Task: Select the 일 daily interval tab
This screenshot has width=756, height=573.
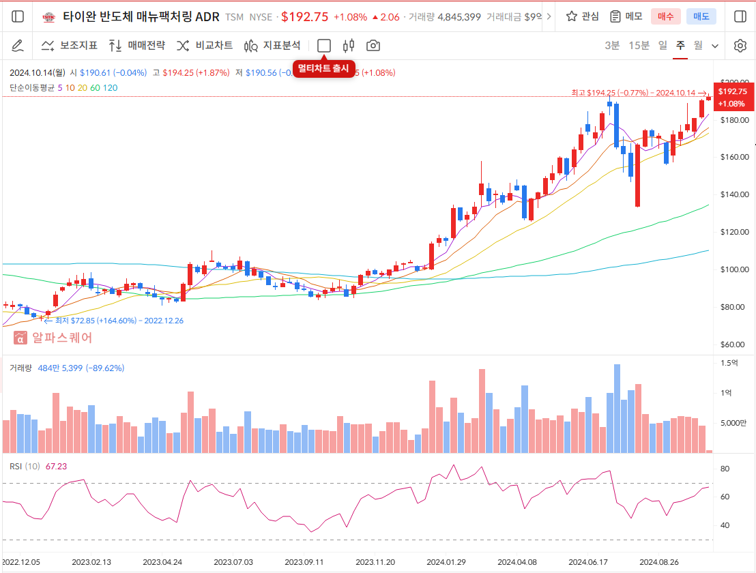Action: [663, 45]
